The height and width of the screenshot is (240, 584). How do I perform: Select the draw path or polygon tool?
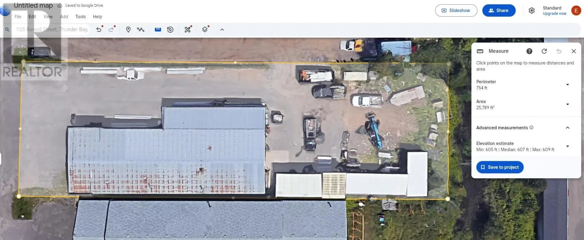[x=141, y=30]
